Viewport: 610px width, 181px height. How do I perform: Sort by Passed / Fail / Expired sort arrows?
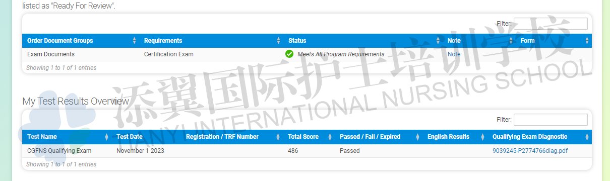tap(417, 137)
